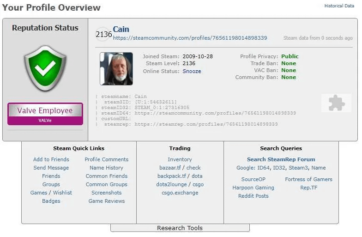Visit the bazaar.tf link

(170, 168)
